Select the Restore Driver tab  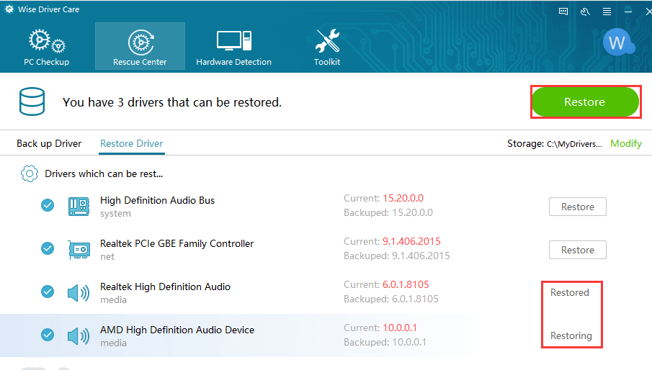(x=131, y=143)
